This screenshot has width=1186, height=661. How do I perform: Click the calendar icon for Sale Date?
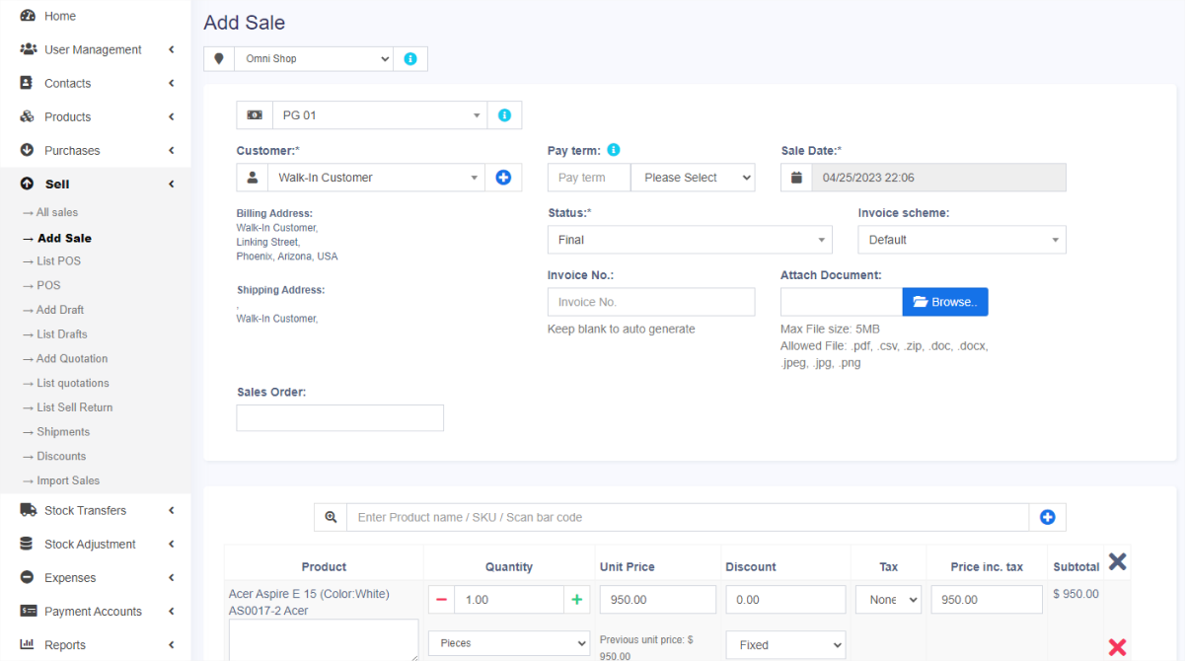(x=796, y=178)
